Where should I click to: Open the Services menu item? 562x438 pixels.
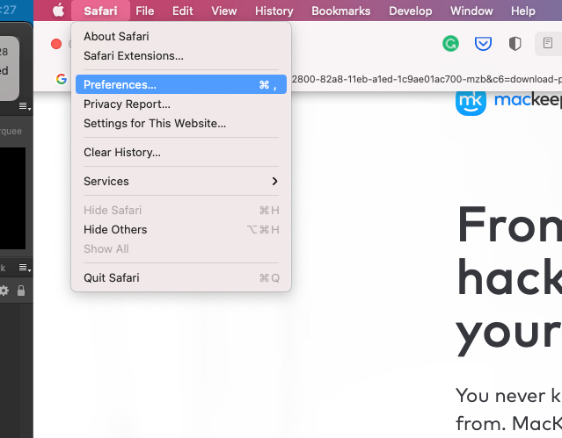(181, 182)
